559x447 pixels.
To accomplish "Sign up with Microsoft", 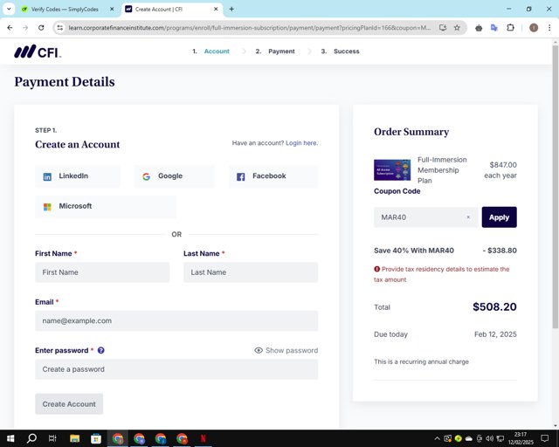I will click(x=106, y=206).
